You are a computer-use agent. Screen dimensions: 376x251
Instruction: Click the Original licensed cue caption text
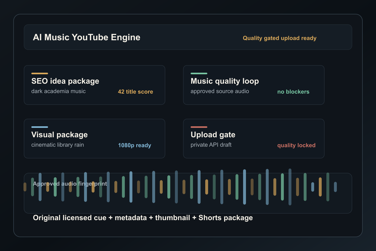coord(143,218)
